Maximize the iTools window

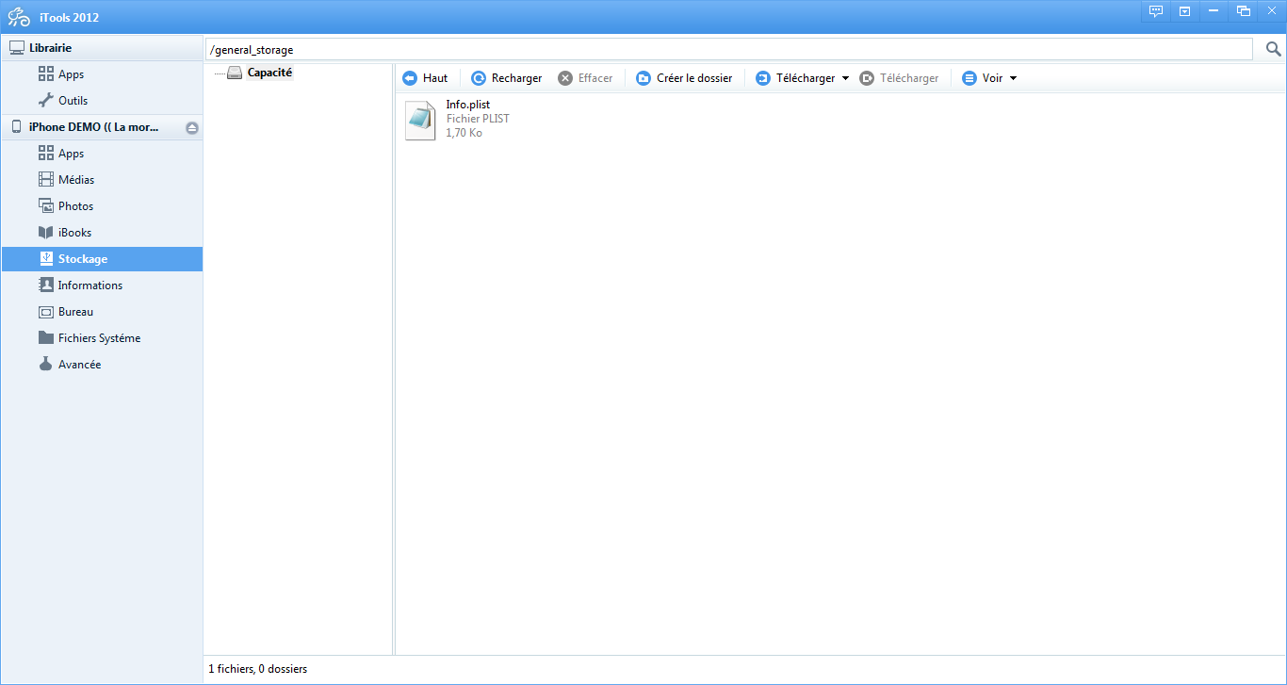(x=1243, y=11)
